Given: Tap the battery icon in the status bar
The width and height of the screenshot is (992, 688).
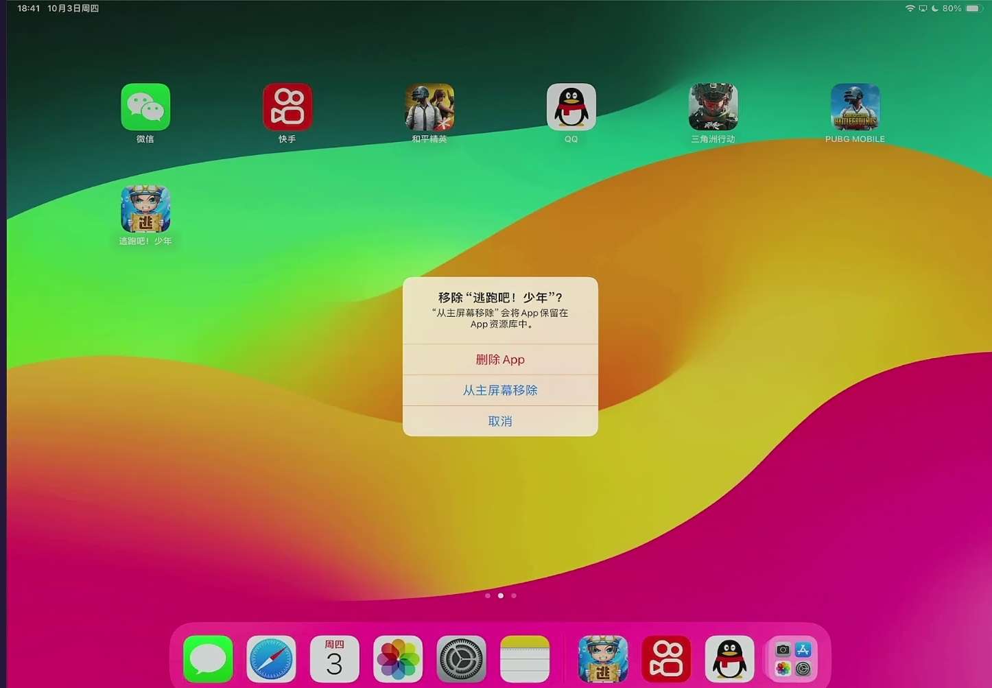Looking at the screenshot, I should (x=974, y=8).
